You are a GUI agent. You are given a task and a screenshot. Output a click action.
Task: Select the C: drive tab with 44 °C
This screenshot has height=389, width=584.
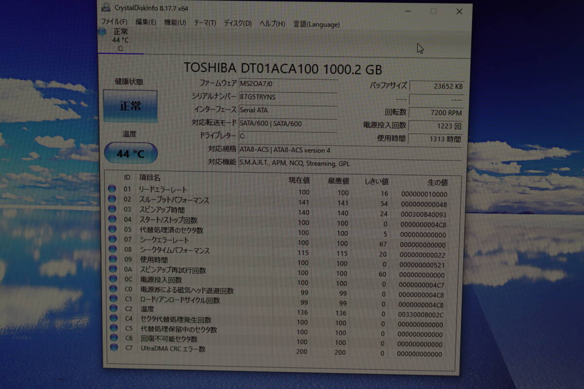(121, 40)
